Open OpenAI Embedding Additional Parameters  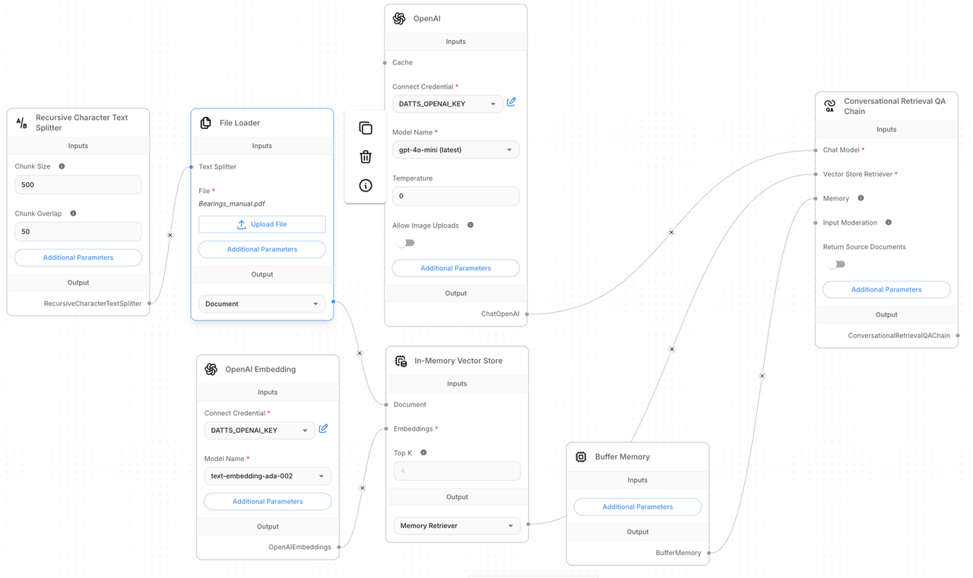(268, 501)
